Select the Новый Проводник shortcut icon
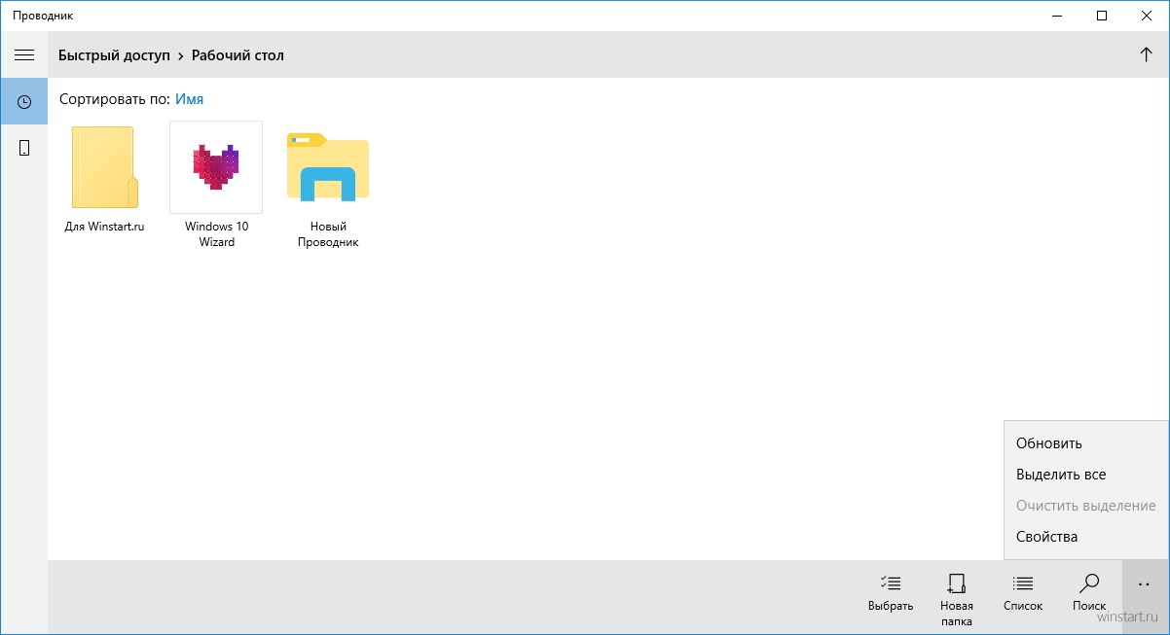Screen dimensions: 1170x635 pos(328,167)
